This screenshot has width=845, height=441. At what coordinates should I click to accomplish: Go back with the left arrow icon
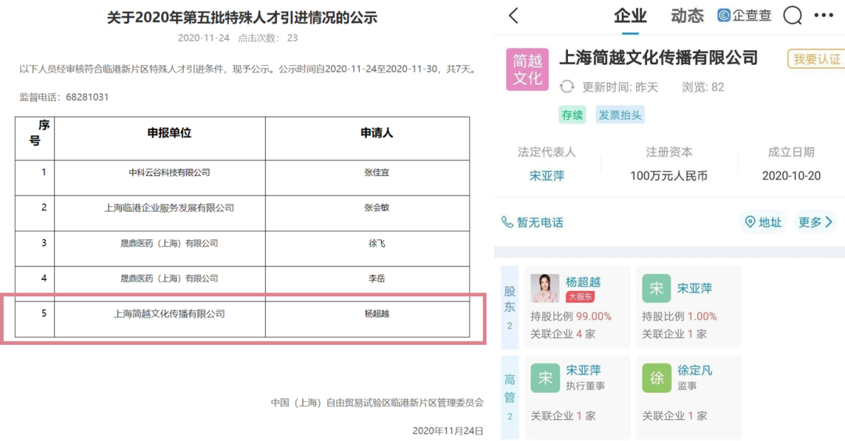click(513, 16)
